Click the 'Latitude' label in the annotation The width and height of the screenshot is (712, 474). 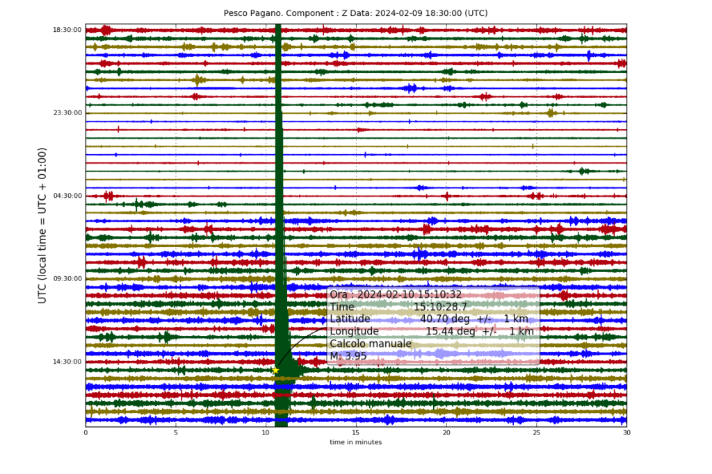[x=350, y=319]
